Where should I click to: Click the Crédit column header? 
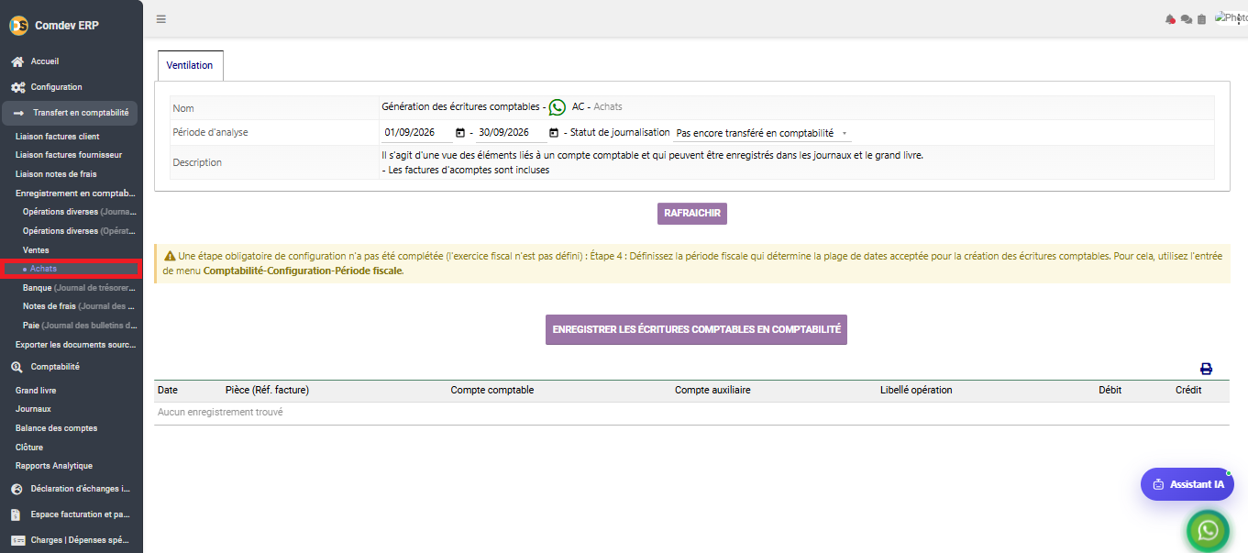coord(1188,390)
